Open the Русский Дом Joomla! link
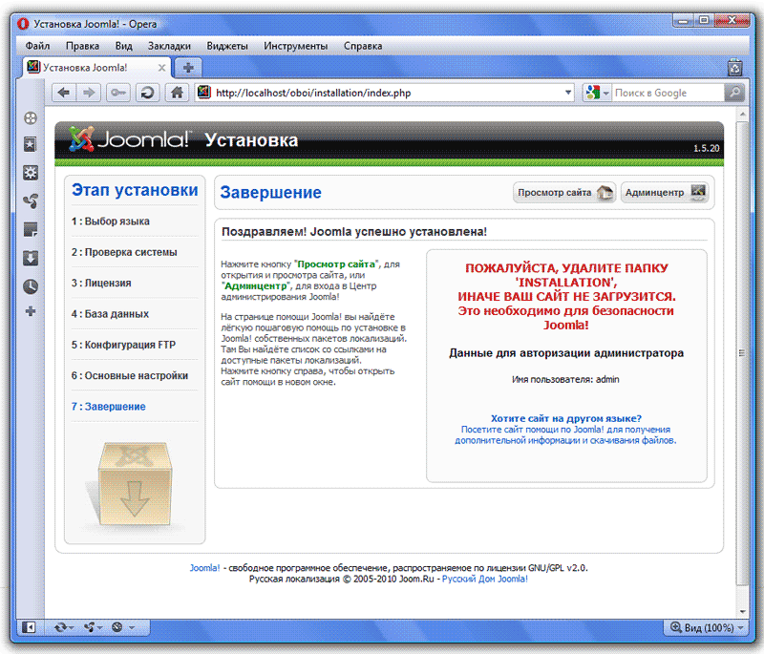This screenshot has height=654, width=764. pyautogui.click(x=484, y=579)
